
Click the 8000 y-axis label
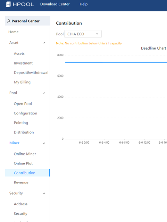(60, 55)
